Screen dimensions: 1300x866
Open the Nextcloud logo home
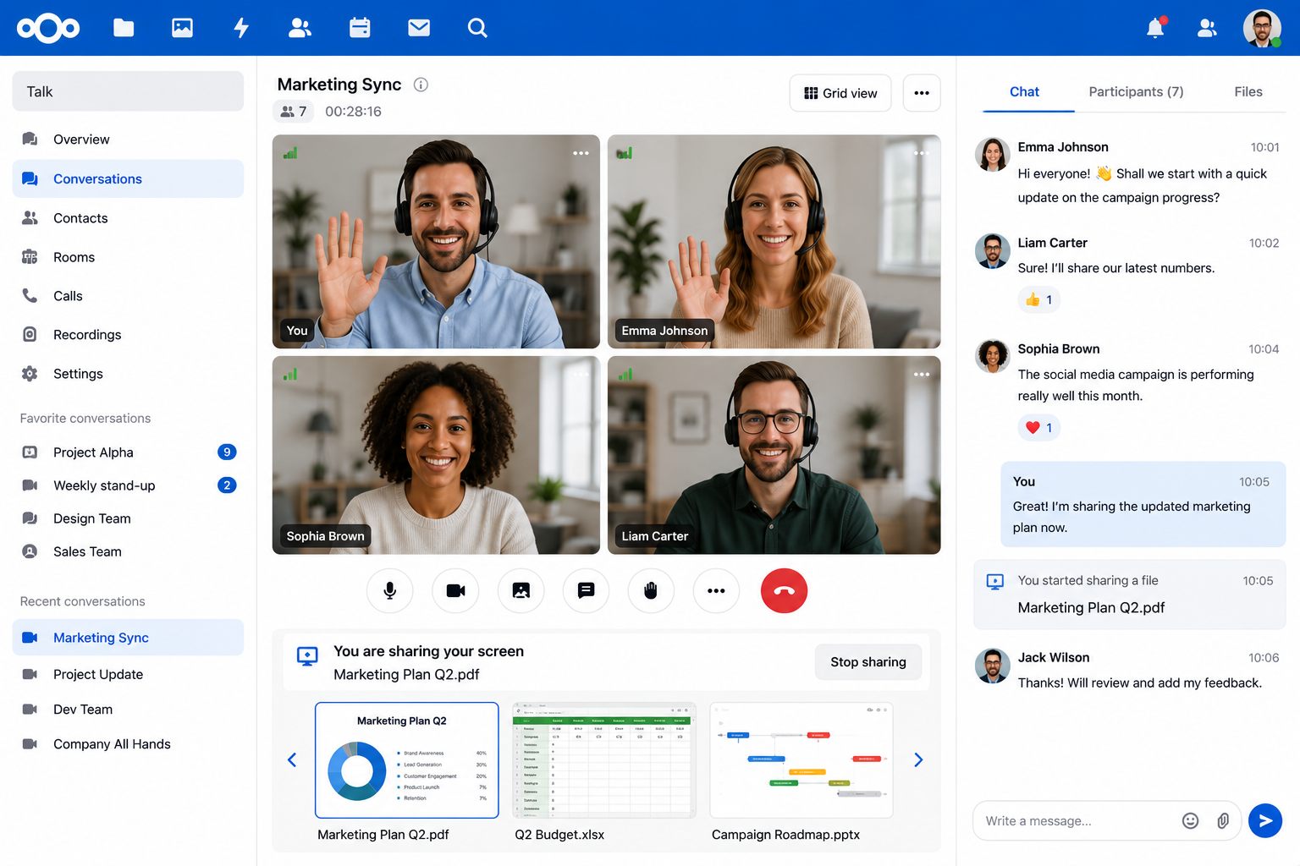(x=48, y=28)
